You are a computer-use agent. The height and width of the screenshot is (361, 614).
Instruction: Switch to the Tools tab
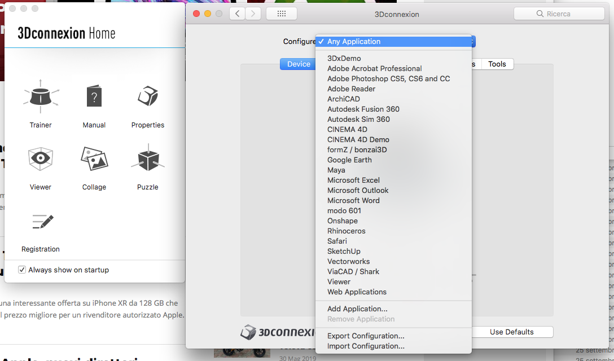[x=497, y=64]
